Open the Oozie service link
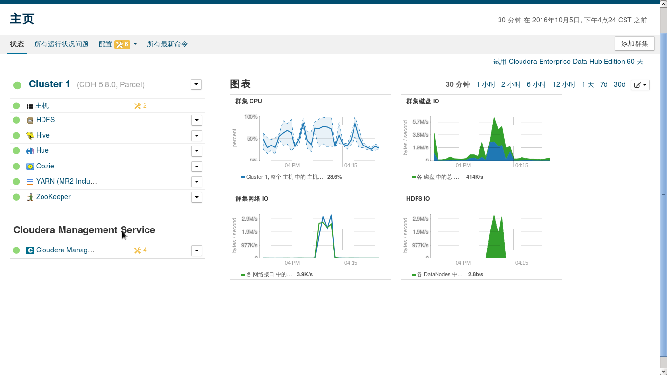 click(x=45, y=166)
